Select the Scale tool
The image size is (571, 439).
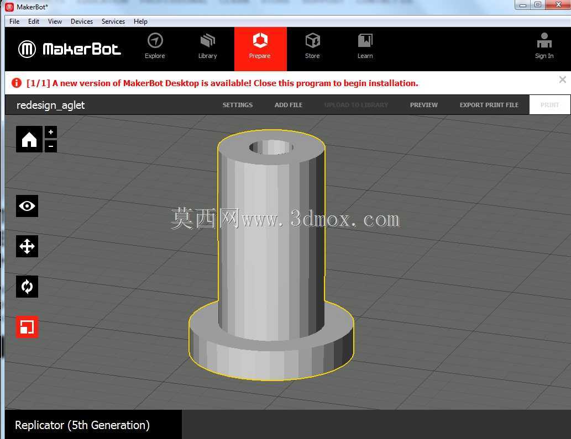coord(27,327)
